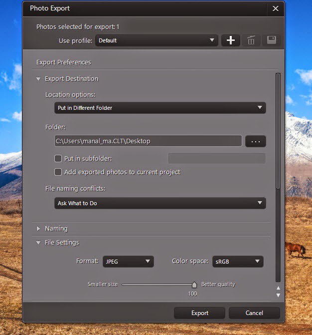This screenshot has height=335, width=312.
Task: Click the Folder path field
Action: (x=148, y=141)
